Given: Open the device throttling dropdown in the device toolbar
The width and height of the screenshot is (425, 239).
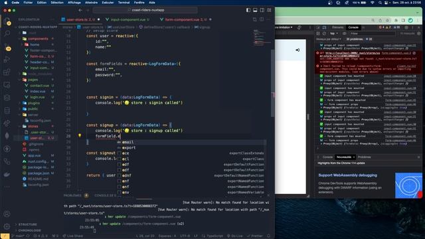Looking at the screenshot, I should pos(284,27).
